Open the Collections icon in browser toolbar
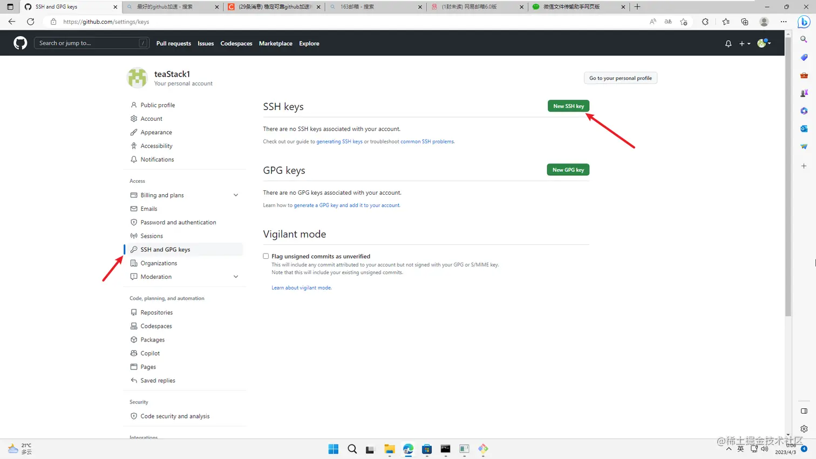816x459 pixels. pyautogui.click(x=745, y=22)
